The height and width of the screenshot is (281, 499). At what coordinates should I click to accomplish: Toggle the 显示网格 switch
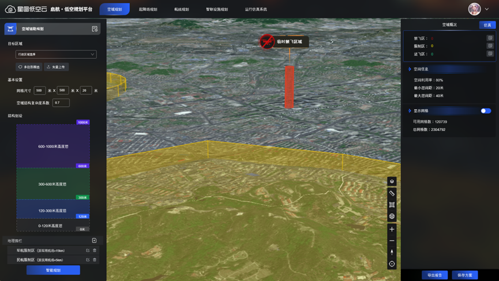(x=486, y=111)
